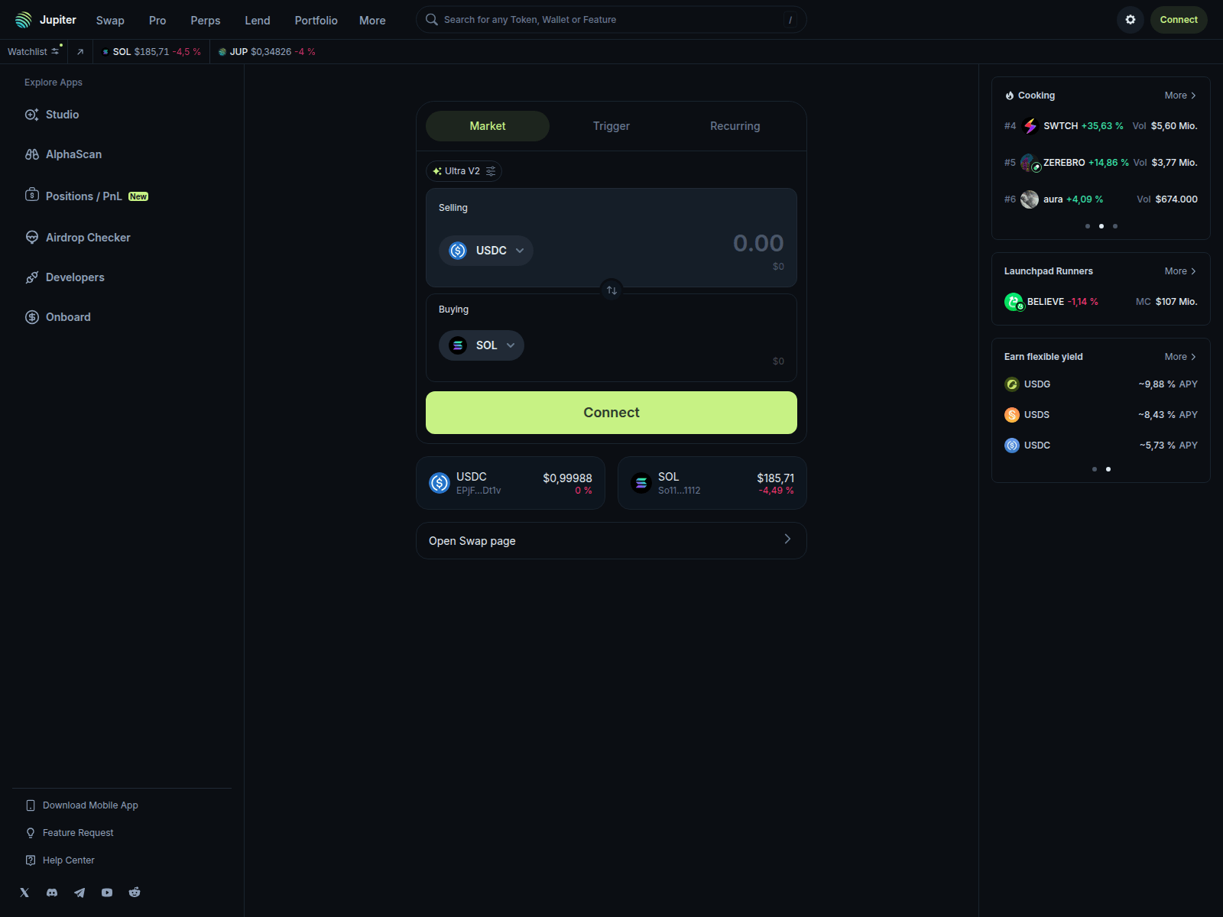This screenshot has width=1223, height=917.
Task: Click the Jupiter logo icon
Action: coord(24,20)
